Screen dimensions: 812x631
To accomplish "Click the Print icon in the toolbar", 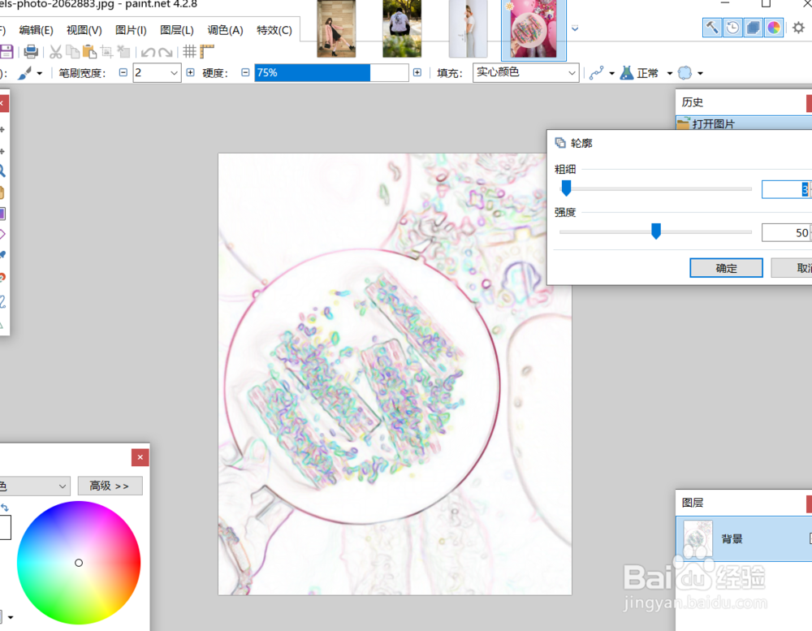I will [x=30, y=50].
